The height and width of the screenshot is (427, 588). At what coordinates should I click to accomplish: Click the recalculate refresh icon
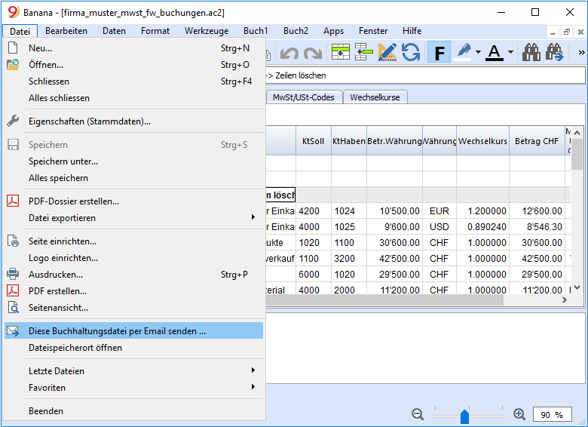[411, 52]
